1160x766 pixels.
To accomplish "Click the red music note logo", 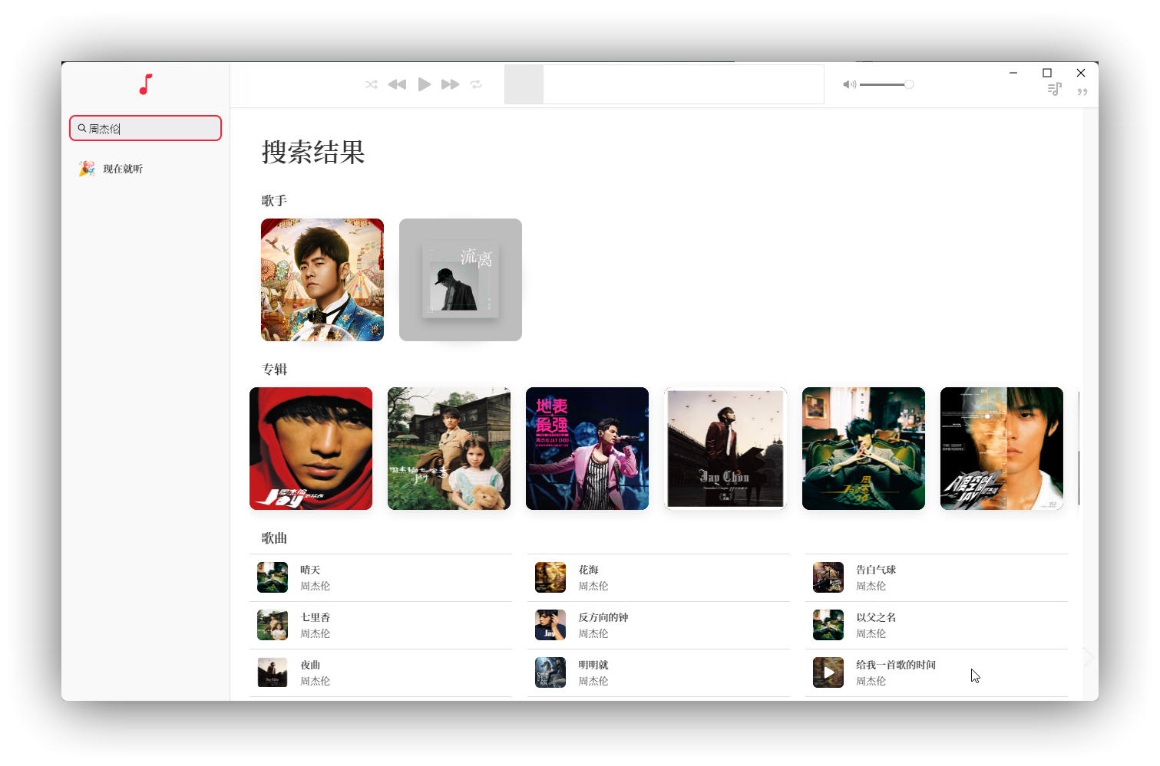I will pyautogui.click(x=145, y=84).
